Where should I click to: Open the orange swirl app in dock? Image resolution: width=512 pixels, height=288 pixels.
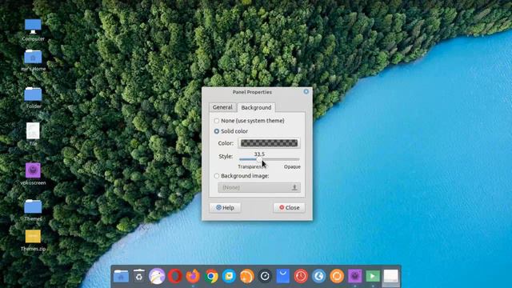pos(247,276)
